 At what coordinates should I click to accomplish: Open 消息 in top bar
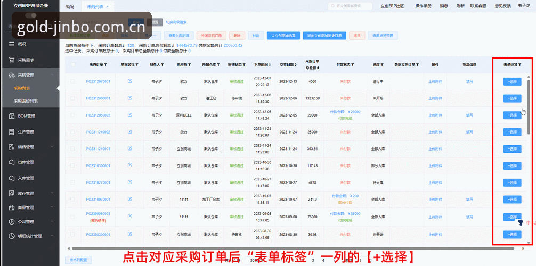(x=444, y=6)
